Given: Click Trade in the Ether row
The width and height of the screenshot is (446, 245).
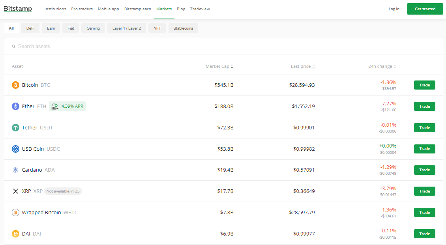Looking at the screenshot, I should tap(424, 106).
